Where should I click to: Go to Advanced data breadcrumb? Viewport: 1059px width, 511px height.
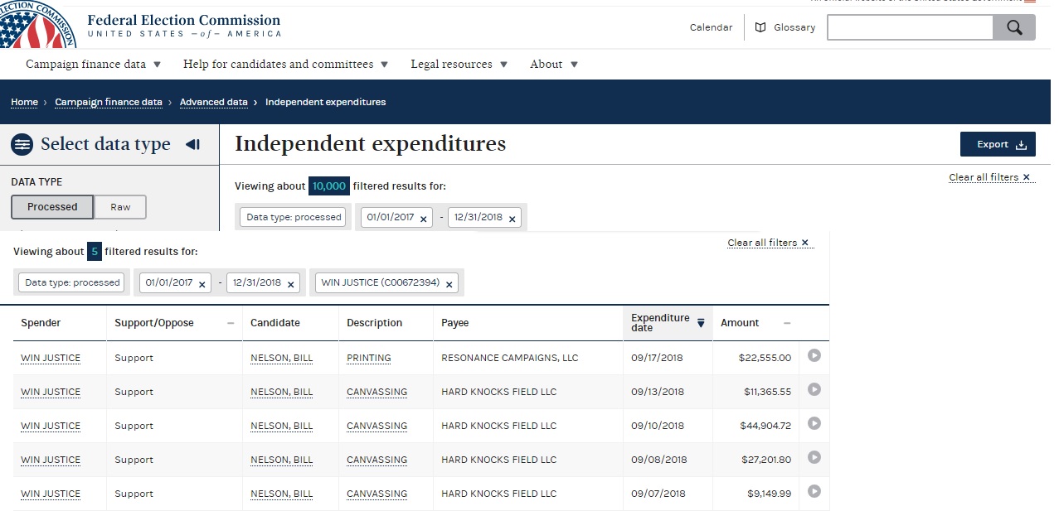tap(214, 102)
